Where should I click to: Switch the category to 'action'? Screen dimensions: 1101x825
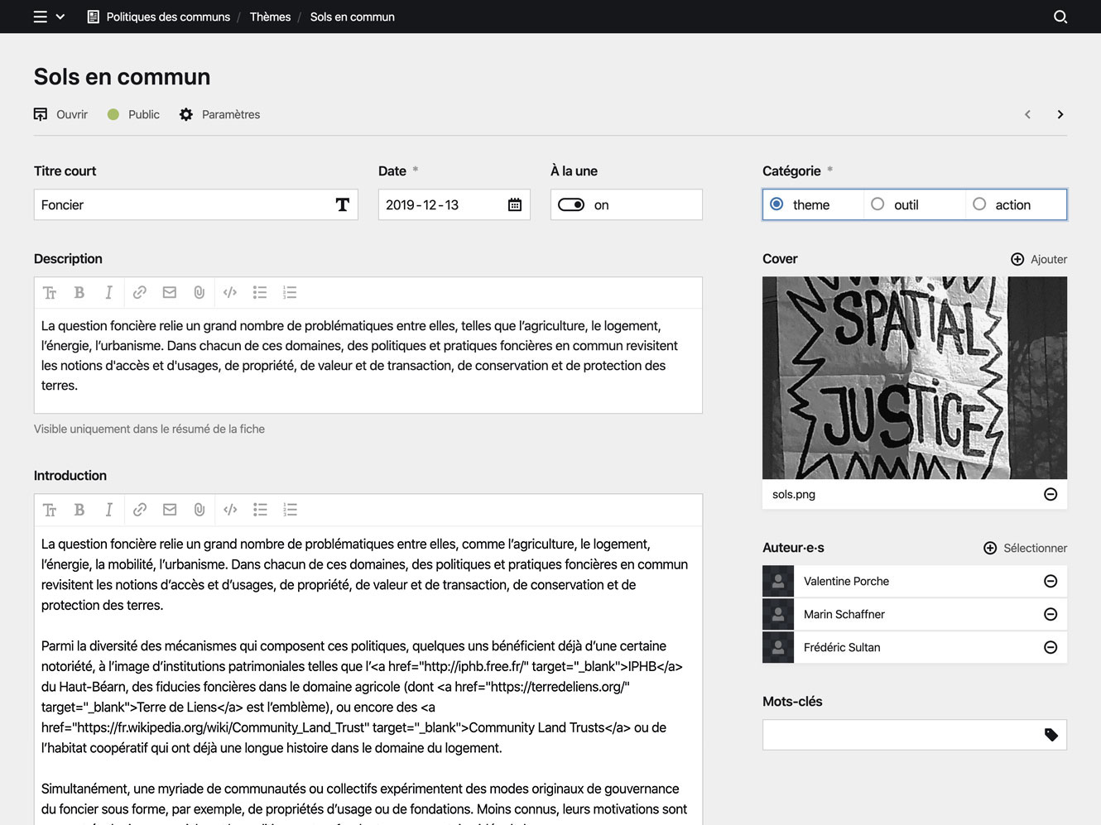pos(980,204)
